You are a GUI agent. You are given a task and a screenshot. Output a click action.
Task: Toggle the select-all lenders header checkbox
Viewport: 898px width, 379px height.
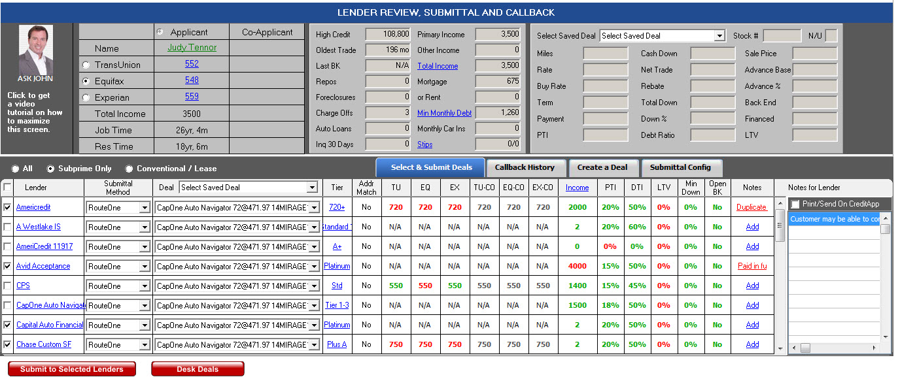coord(7,188)
